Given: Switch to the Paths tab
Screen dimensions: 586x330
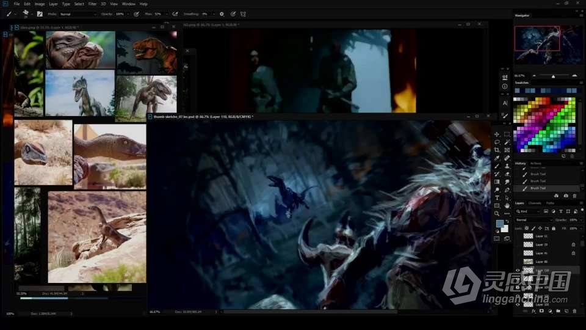Looking at the screenshot, I should (550, 203).
